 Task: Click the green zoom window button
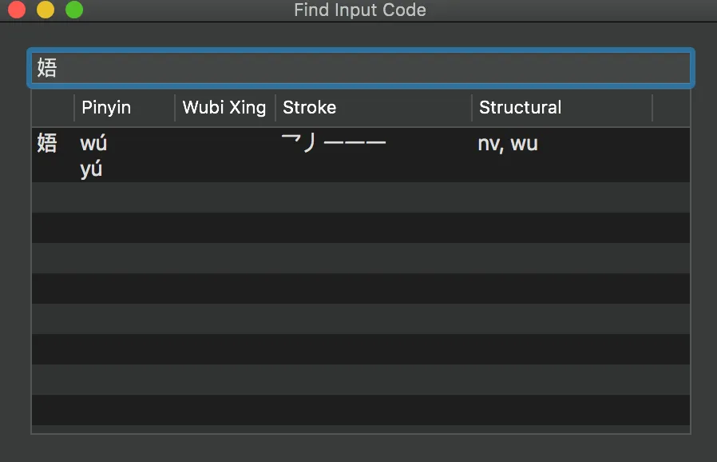[x=73, y=10]
